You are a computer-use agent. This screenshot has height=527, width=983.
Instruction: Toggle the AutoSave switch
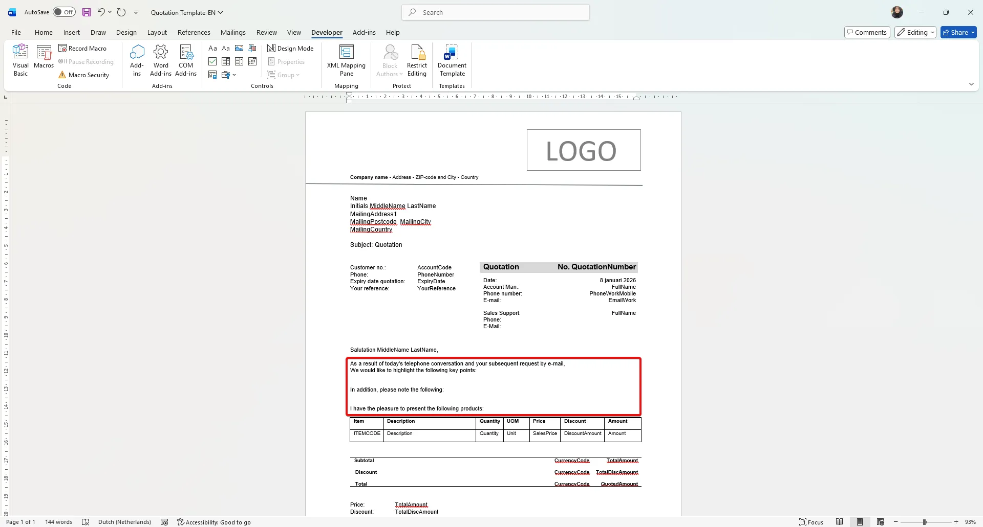(x=64, y=12)
